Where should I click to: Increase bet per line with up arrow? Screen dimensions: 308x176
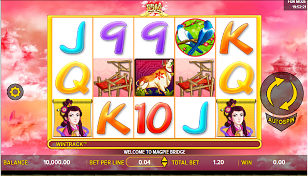pos(164,159)
